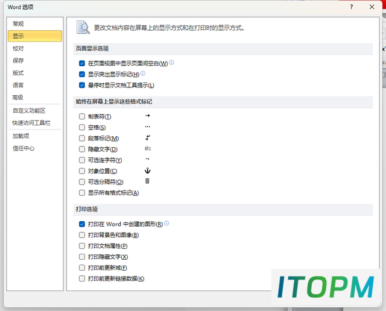Check 打印隐藏文字 checkbox
This screenshot has width=386, height=311.
(82, 257)
